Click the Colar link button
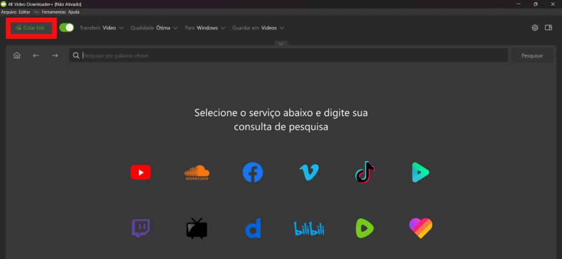 31,27
